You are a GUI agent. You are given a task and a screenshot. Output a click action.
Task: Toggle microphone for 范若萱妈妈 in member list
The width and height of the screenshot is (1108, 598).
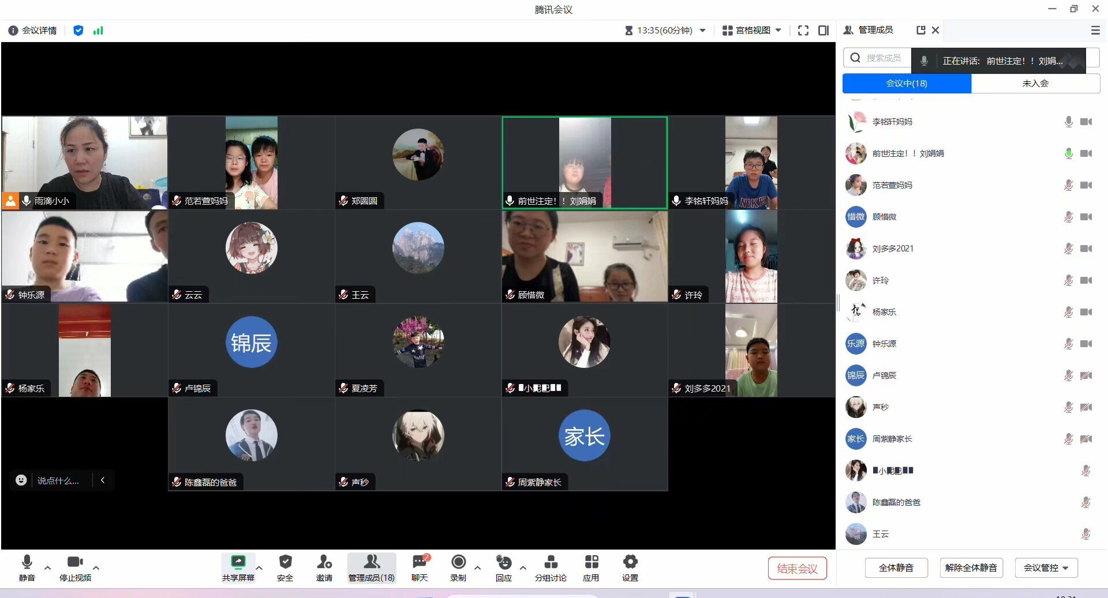click(1068, 185)
